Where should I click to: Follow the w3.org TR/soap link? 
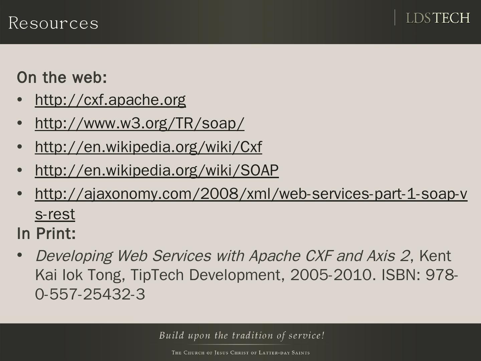(140, 123)
